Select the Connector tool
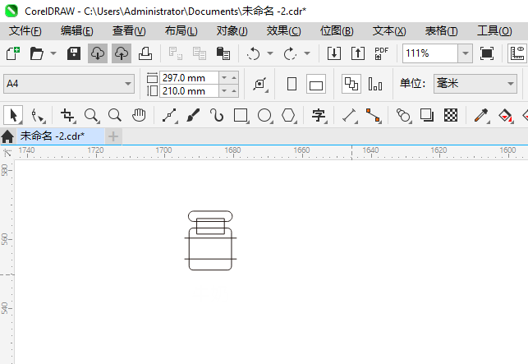The height and width of the screenshot is (364, 528). coord(374,115)
